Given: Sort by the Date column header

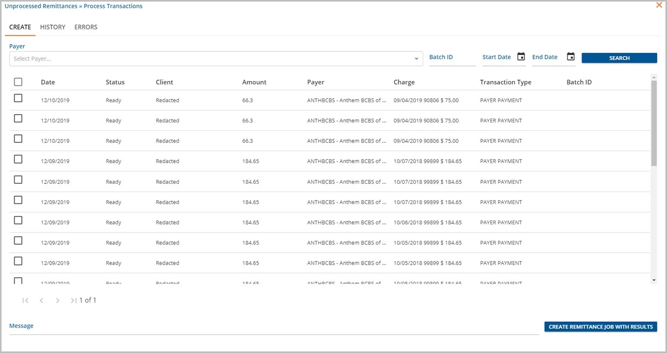Looking at the screenshot, I should 48,82.
